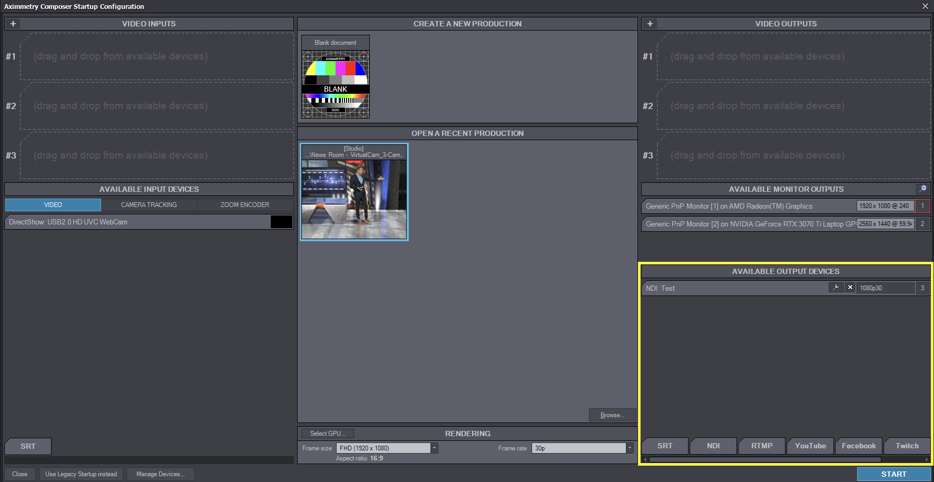The width and height of the screenshot is (934, 482).
Task: Click video input slot #2
Action: [x=156, y=106]
